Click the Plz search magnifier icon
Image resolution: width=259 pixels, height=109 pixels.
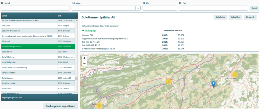pos(144,3)
